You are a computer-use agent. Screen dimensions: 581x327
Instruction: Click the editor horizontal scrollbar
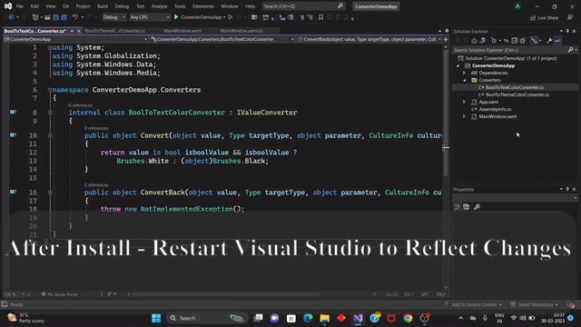click(226, 294)
